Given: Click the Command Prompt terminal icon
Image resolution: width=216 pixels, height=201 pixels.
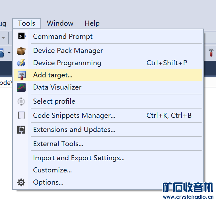Looking at the screenshot, I should pos(21,36).
